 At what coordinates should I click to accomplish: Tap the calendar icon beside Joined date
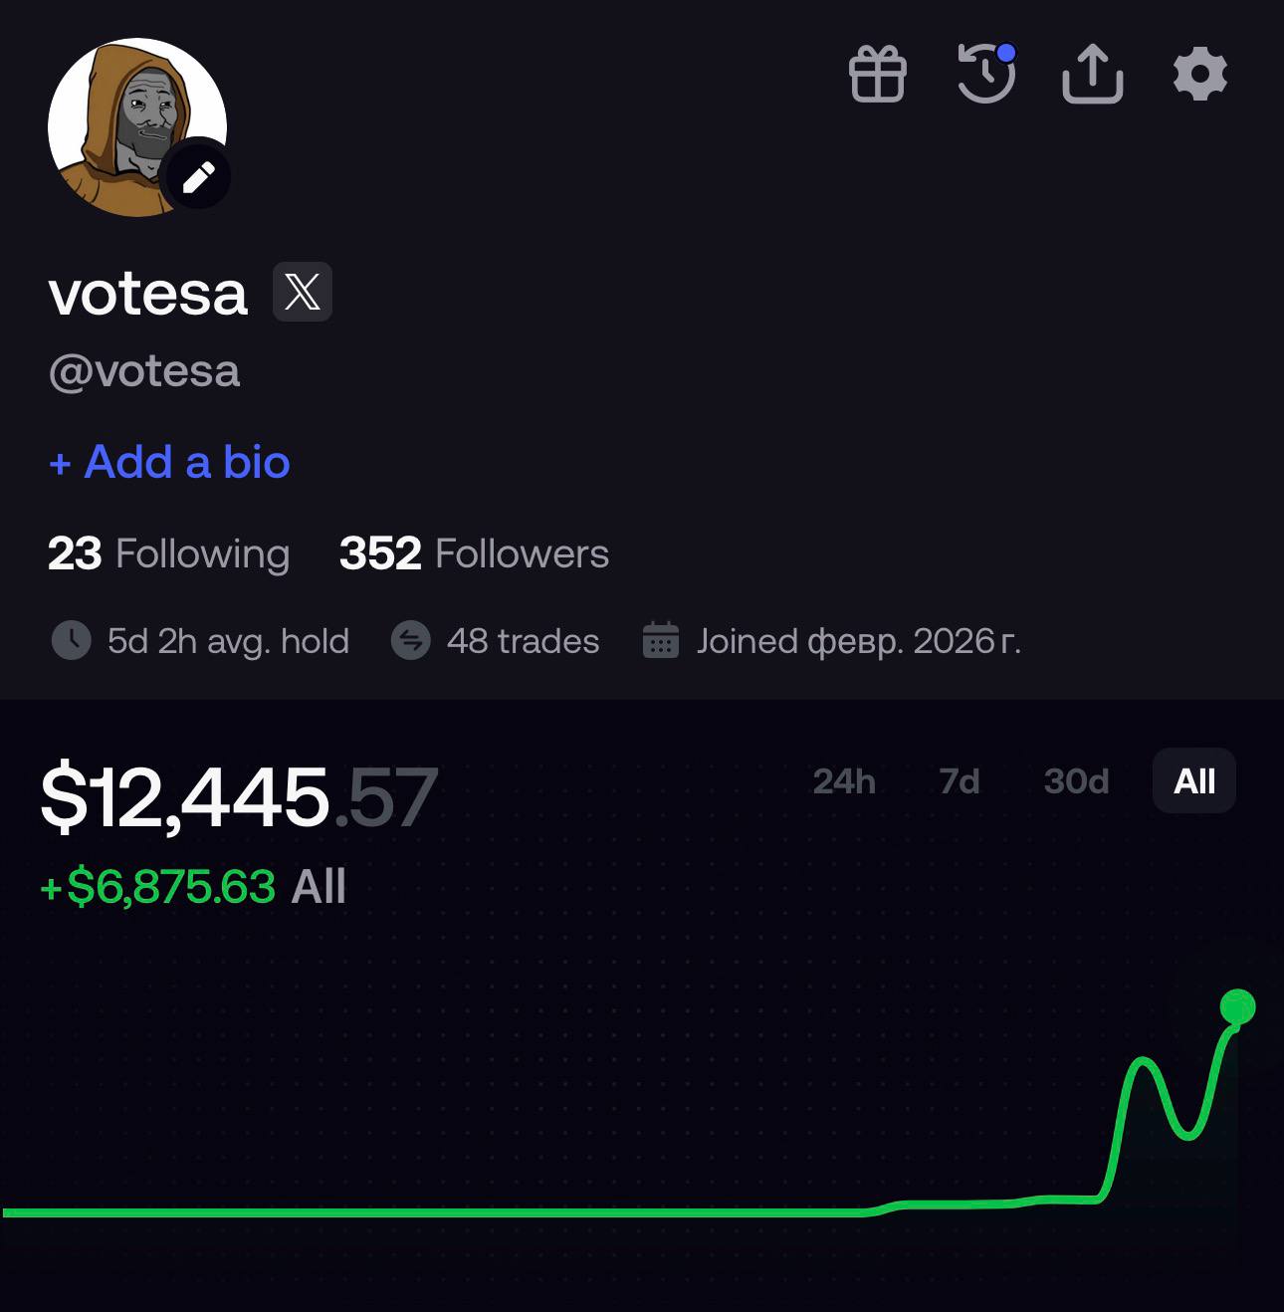coord(661,640)
